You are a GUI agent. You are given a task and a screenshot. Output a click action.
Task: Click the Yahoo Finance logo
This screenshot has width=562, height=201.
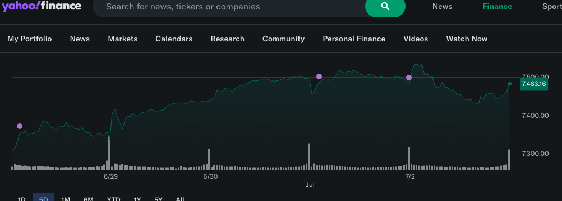42,6
